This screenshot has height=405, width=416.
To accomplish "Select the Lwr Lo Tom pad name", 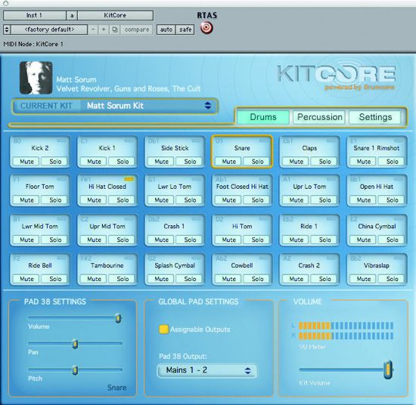I will pyautogui.click(x=175, y=187).
